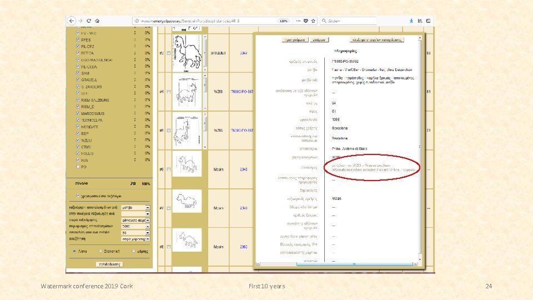The image size is (533, 300).
Task: Click the πληροφορίες heading in the popup
Action: pos(345,51)
